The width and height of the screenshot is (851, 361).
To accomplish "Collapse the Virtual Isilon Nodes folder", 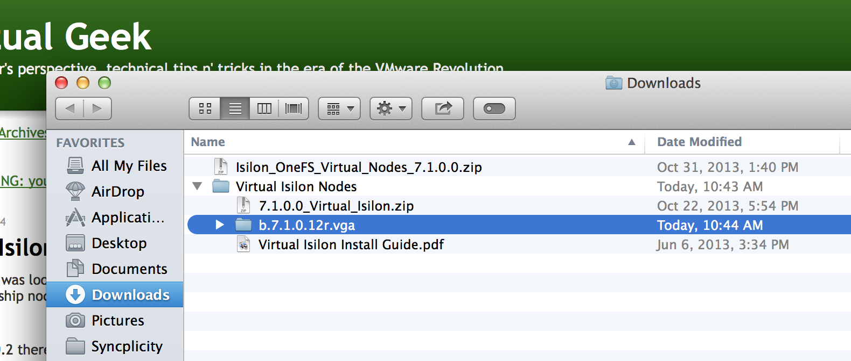I will tap(197, 186).
